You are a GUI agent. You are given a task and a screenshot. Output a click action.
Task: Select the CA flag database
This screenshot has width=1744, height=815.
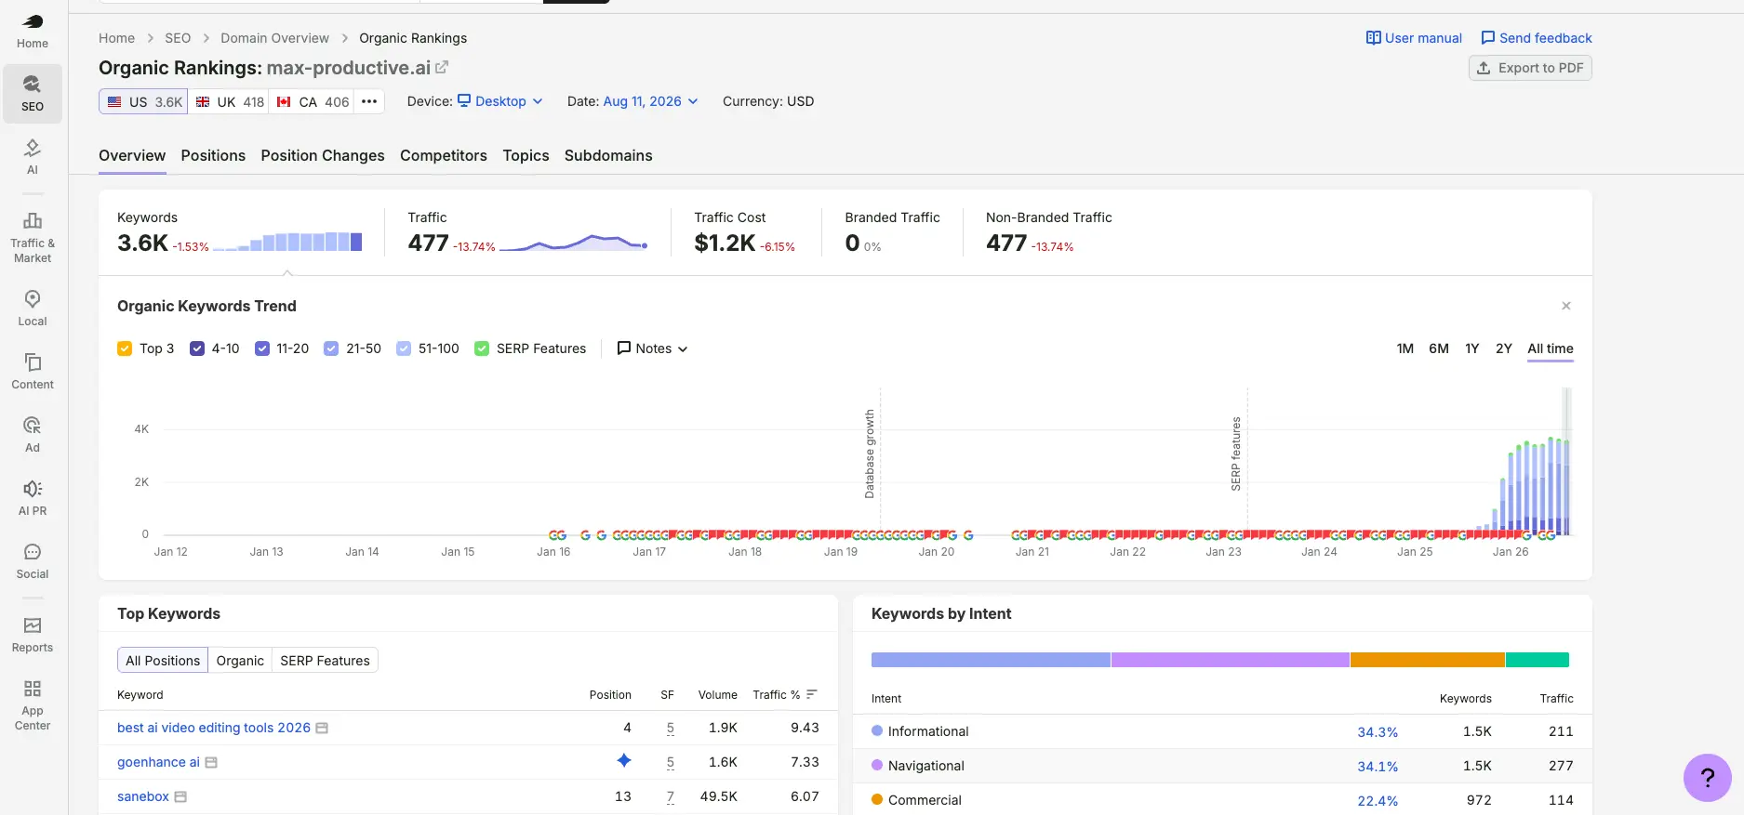312,101
